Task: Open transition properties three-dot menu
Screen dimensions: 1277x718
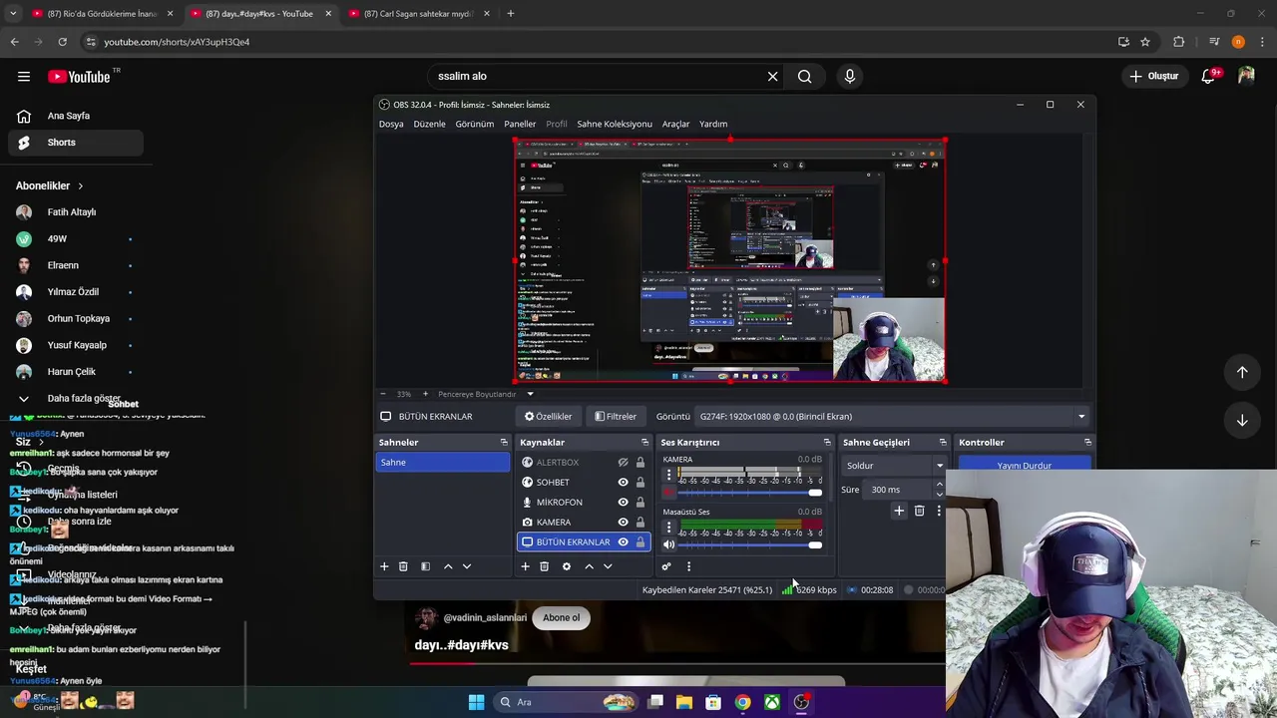Action: [x=939, y=511]
